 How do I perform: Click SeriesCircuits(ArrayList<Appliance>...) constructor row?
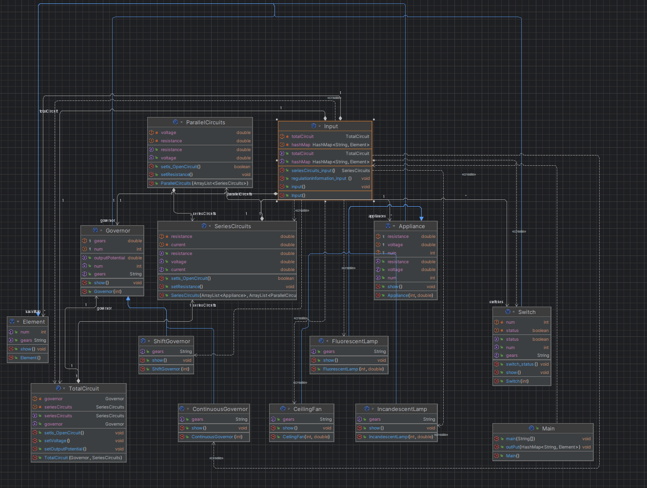[227, 295]
